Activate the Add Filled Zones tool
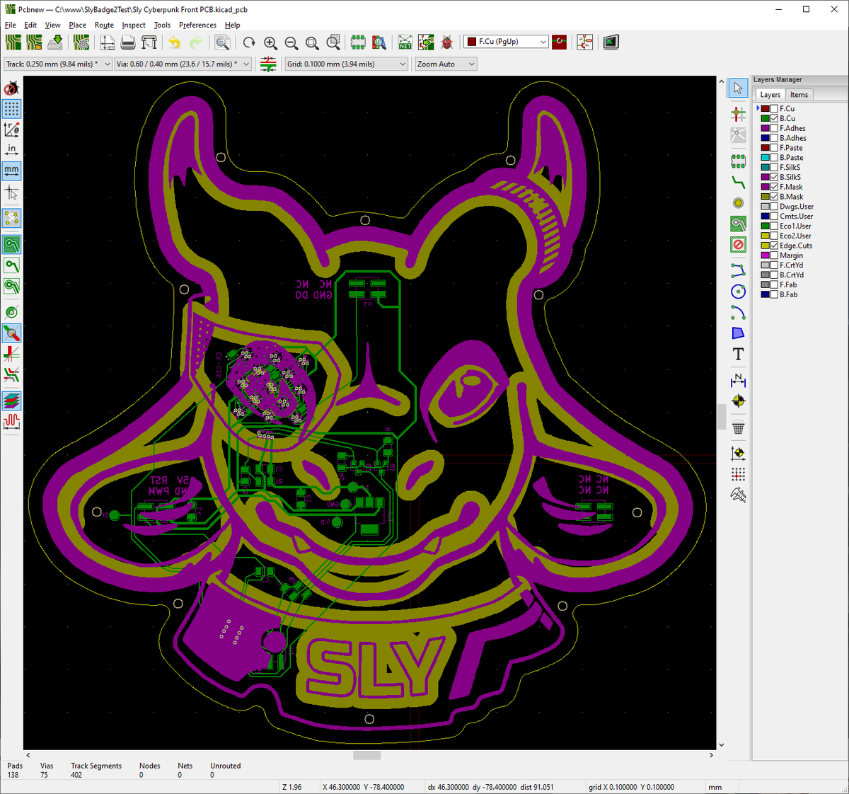This screenshot has width=849, height=794. click(x=738, y=223)
